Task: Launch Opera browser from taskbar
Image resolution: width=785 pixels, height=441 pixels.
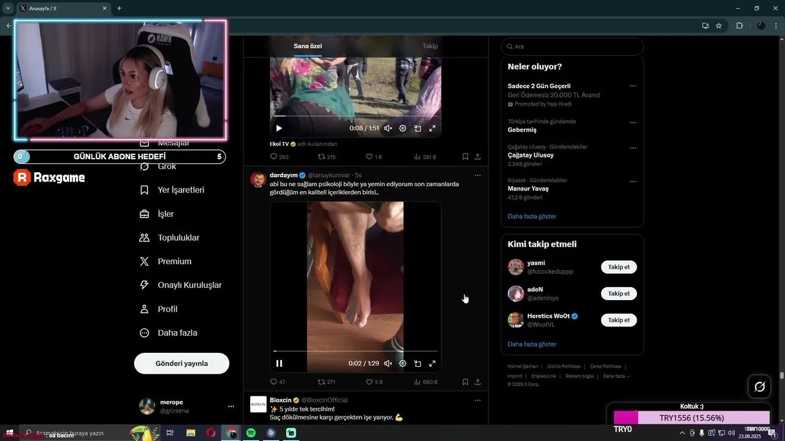Action: click(x=211, y=433)
